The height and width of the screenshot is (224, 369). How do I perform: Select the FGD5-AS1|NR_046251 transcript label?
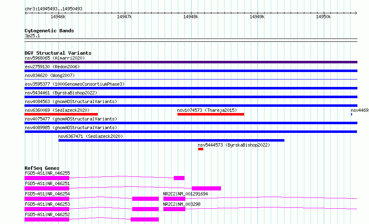click(47, 183)
